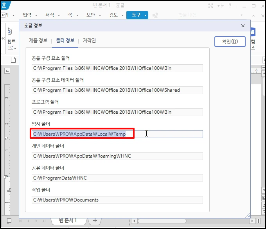This screenshot has width=266, height=229.
Task: Go to the next document tab arrow
Action: pos(36,221)
